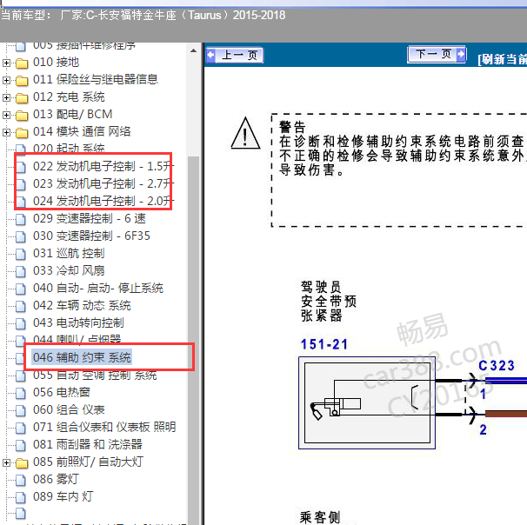
Task: Click the page icon of 071 组合仪表和 仪表板 照明
Action: coord(21,429)
